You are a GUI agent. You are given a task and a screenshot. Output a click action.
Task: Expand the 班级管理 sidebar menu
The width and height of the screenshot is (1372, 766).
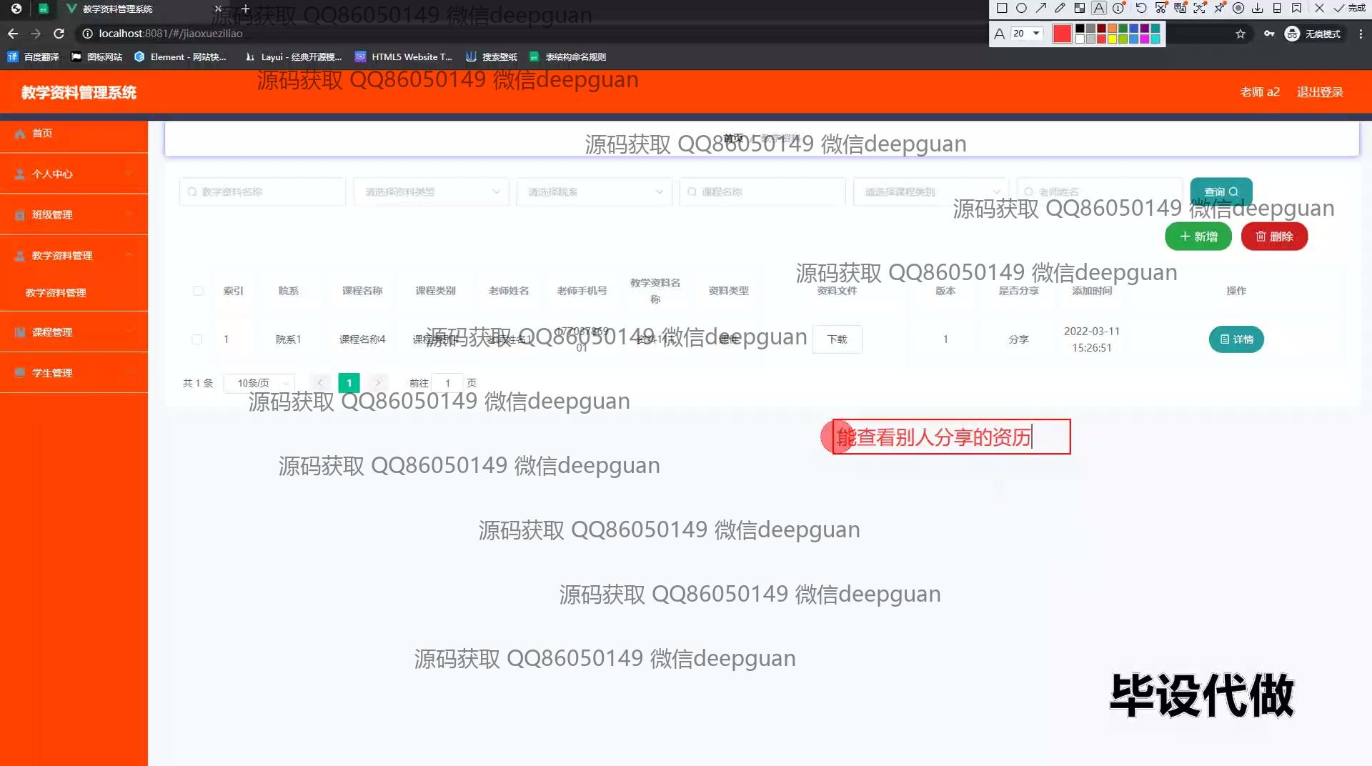tap(74, 214)
